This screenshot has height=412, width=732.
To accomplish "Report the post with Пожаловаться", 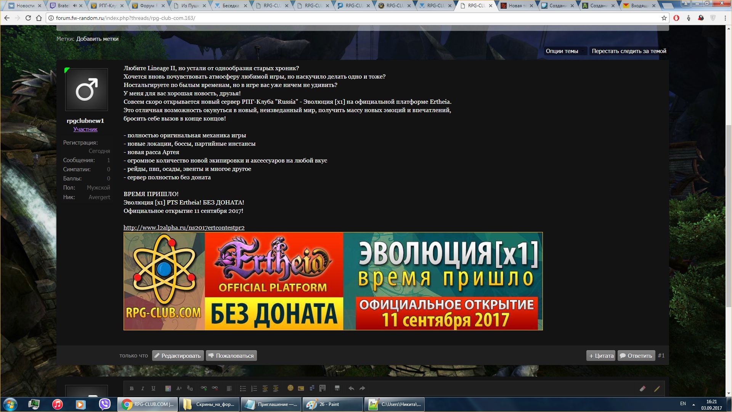I will (x=231, y=356).
